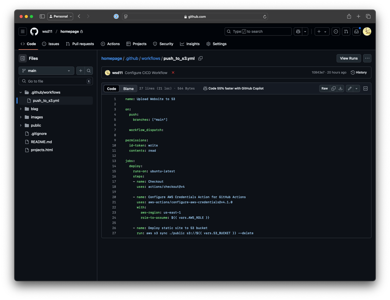Collapse the Files side panel
Image resolution: width=390 pixels, height=300 pixels.
click(x=22, y=59)
